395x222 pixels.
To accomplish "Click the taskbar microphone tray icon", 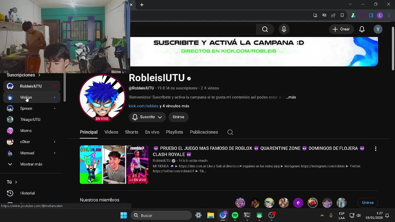I will [331, 216].
